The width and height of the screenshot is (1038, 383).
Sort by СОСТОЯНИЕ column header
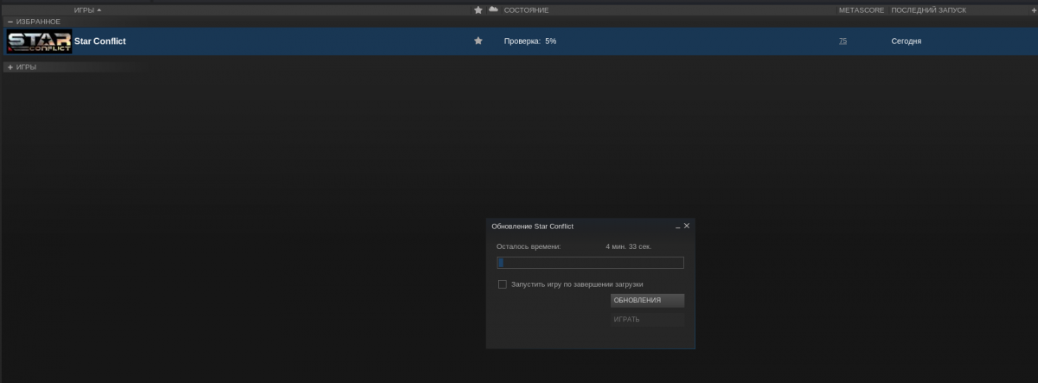527,10
